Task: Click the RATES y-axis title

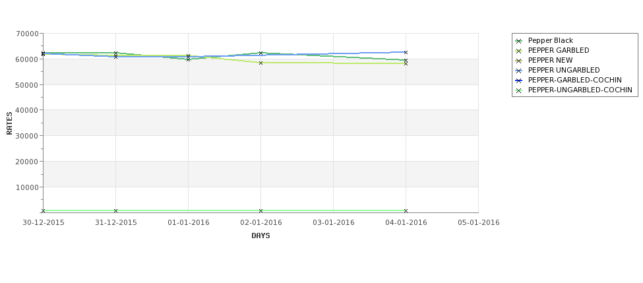Action: coord(9,123)
